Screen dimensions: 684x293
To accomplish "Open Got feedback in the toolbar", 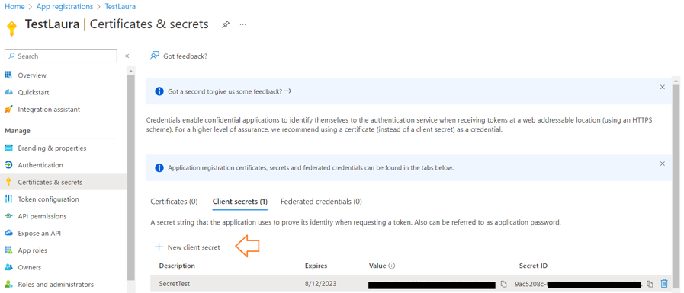I will click(178, 56).
